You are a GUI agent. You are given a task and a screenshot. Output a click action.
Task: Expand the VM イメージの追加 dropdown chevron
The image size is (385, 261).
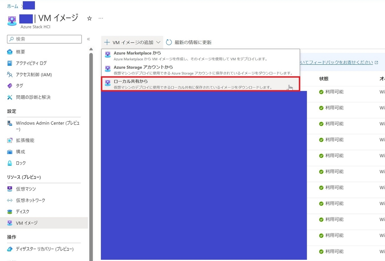pos(158,42)
